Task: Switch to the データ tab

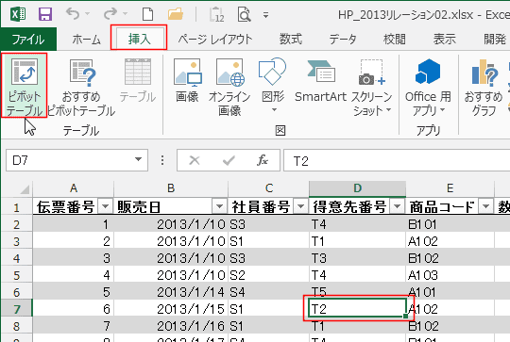Action: point(343,39)
